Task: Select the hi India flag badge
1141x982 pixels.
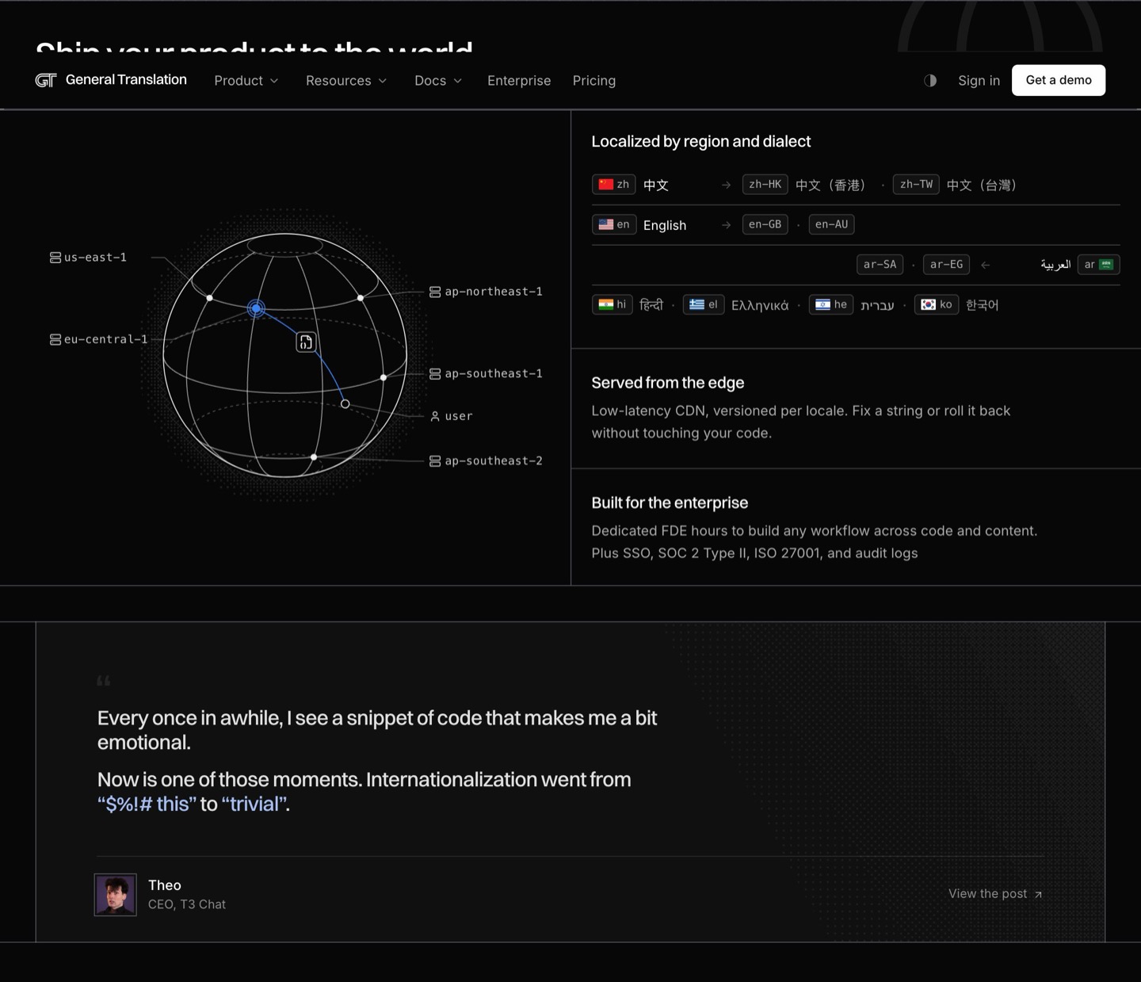Action: click(612, 304)
